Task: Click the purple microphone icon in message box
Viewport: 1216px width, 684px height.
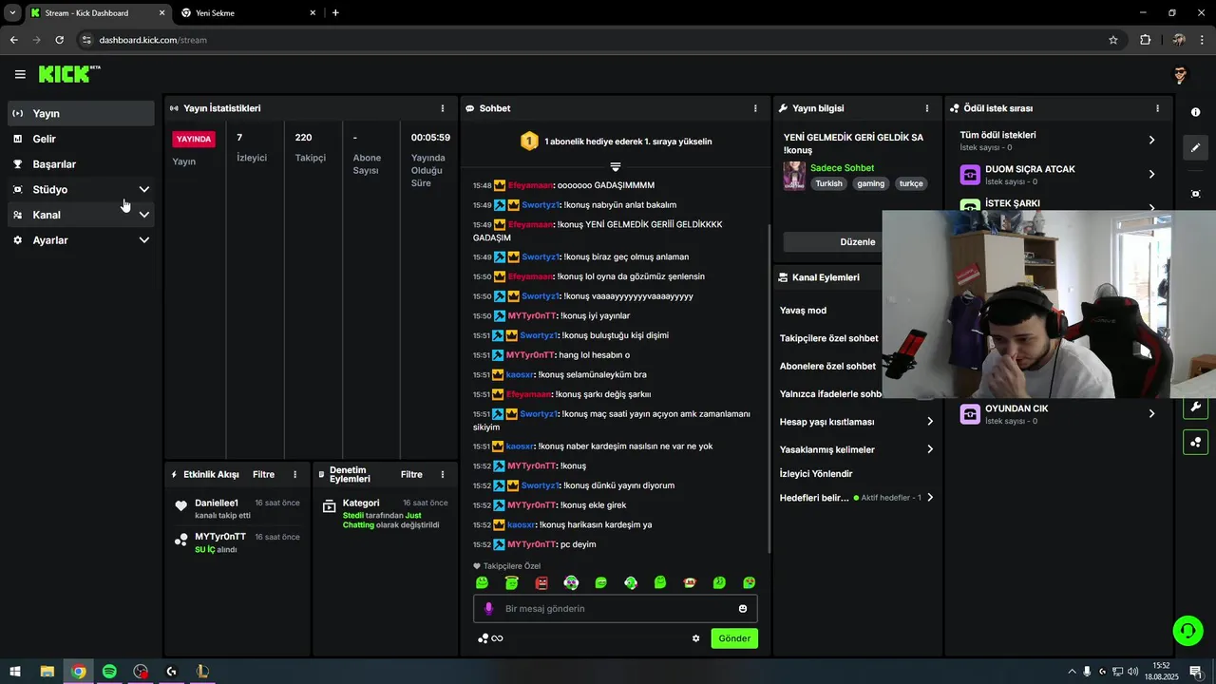Action: click(x=489, y=609)
